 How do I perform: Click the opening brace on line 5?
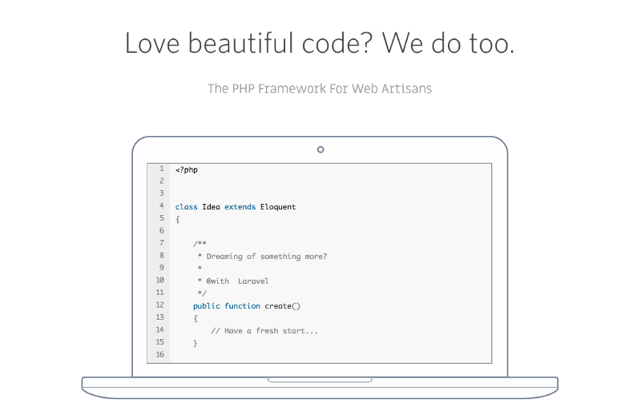[177, 220]
